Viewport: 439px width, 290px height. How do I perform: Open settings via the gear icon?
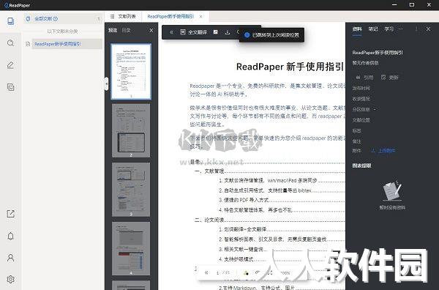[x=11, y=279]
